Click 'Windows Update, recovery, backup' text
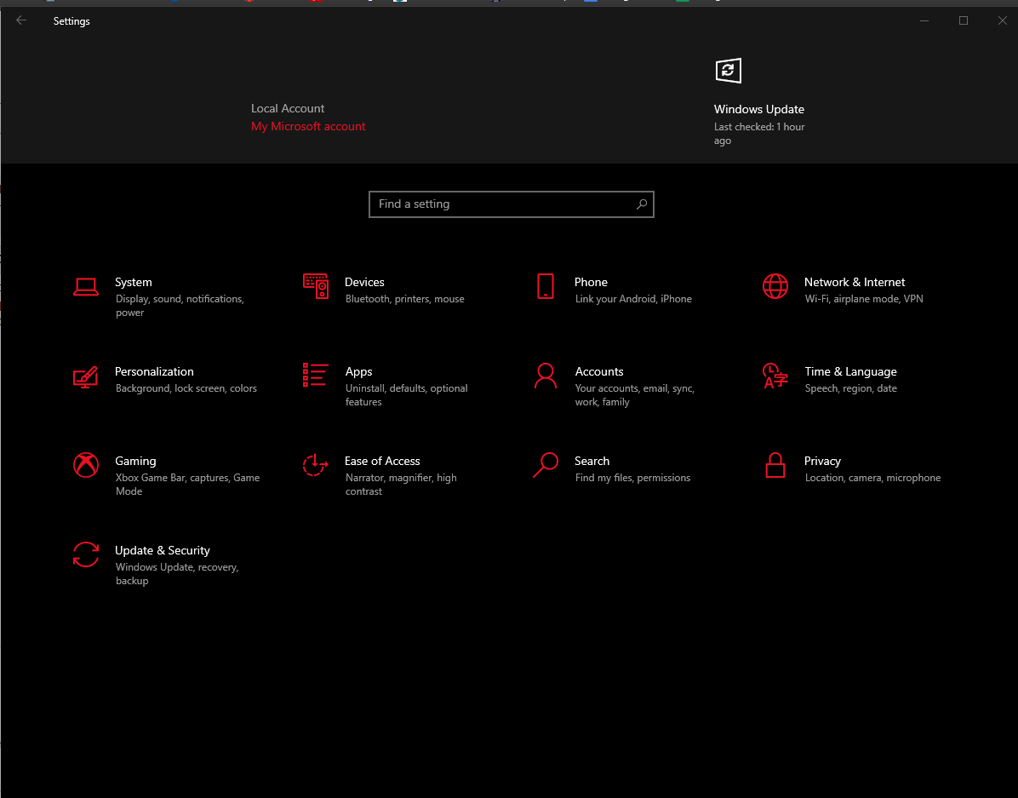Screen dimensions: 1018x798 (177, 574)
